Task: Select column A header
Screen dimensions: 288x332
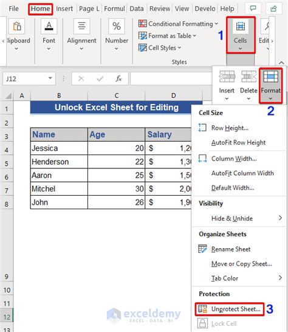Action: tap(22, 95)
